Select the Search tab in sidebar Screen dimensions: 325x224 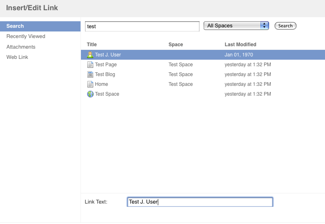(40, 26)
